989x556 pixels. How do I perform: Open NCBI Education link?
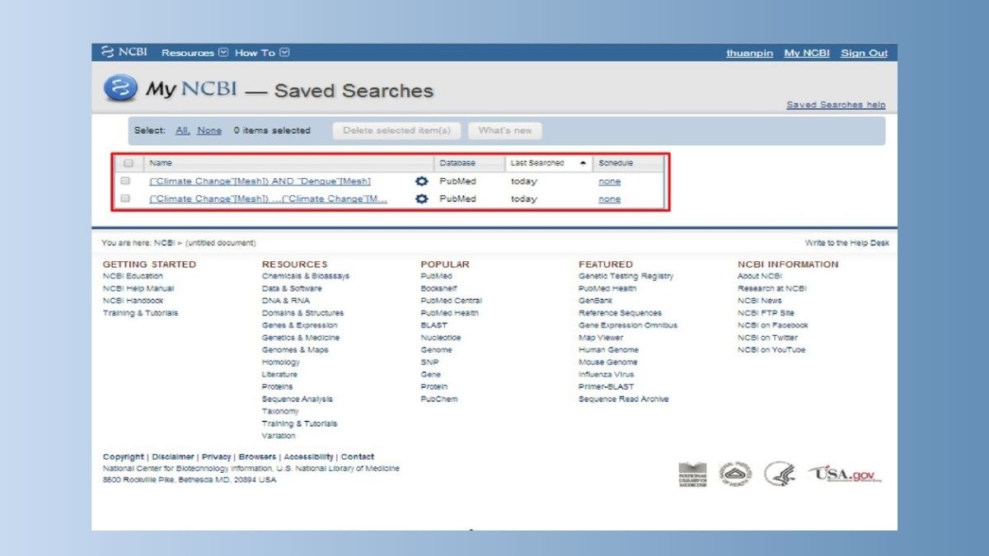tap(133, 276)
